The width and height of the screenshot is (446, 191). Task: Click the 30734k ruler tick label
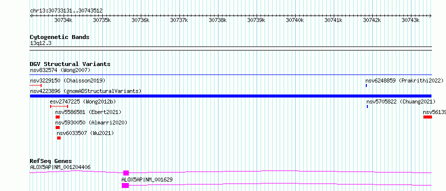pos(63,20)
